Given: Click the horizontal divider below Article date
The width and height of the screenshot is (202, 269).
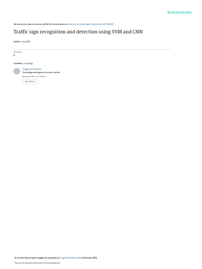Looking at the screenshot, I should pyautogui.click(x=92, y=49).
